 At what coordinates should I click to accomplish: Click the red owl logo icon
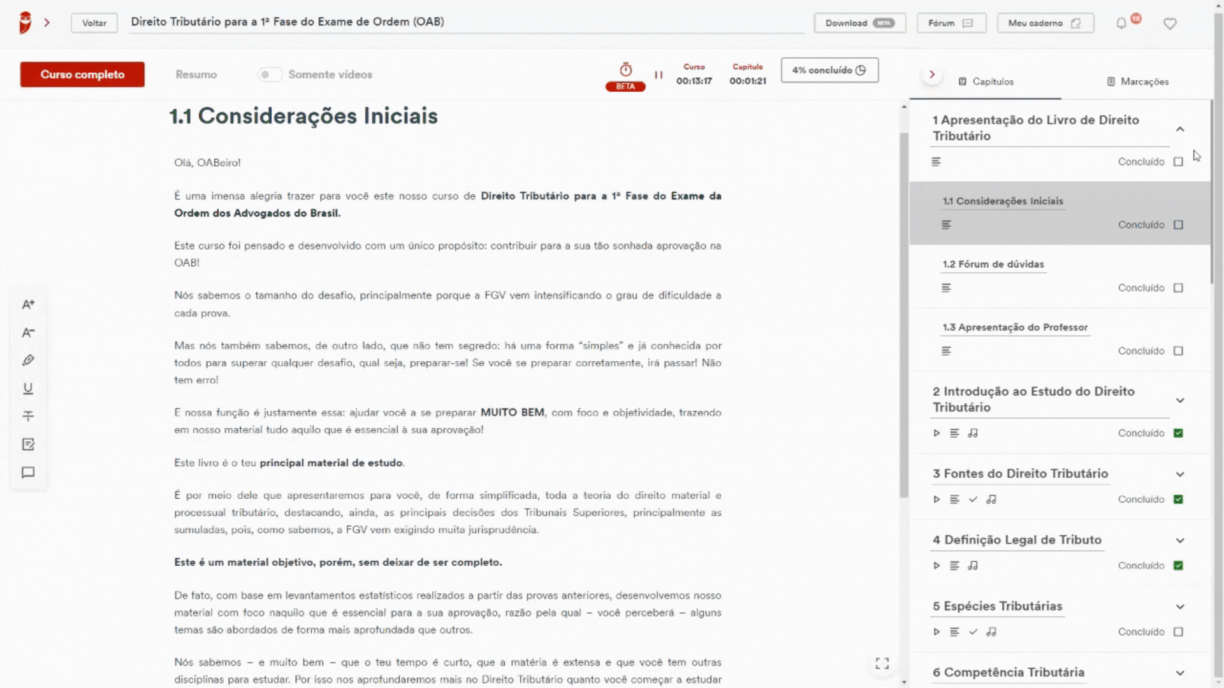click(x=25, y=22)
